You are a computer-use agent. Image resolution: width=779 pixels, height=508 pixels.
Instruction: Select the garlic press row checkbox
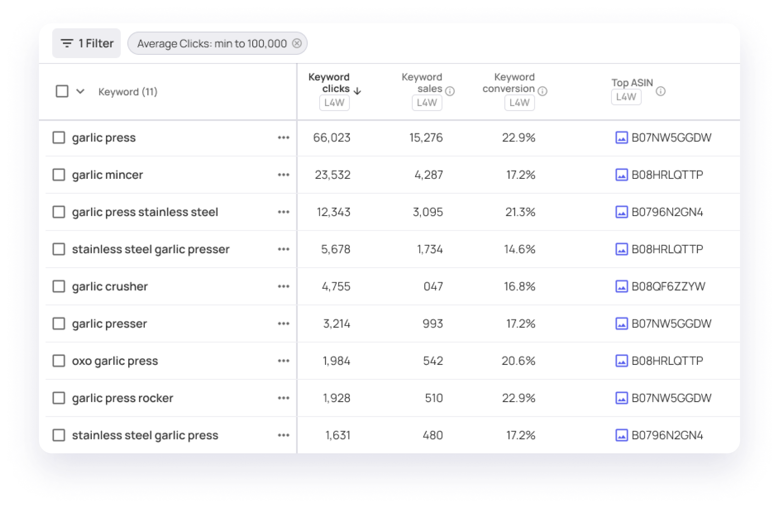(x=59, y=138)
